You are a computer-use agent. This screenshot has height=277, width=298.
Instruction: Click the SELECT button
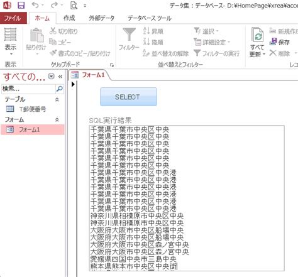tap(128, 97)
